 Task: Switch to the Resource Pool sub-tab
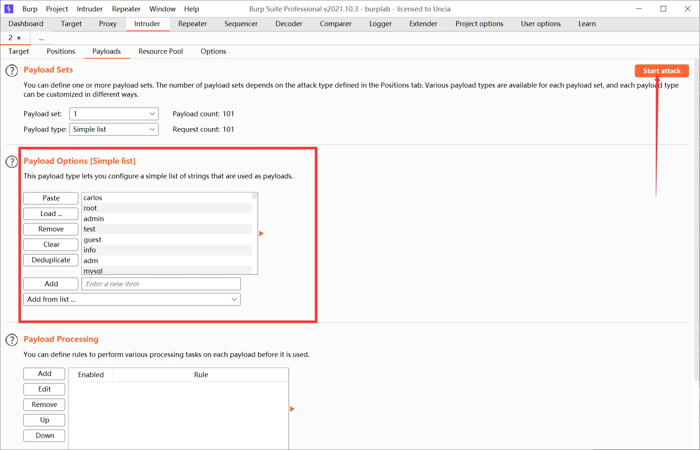pos(161,52)
